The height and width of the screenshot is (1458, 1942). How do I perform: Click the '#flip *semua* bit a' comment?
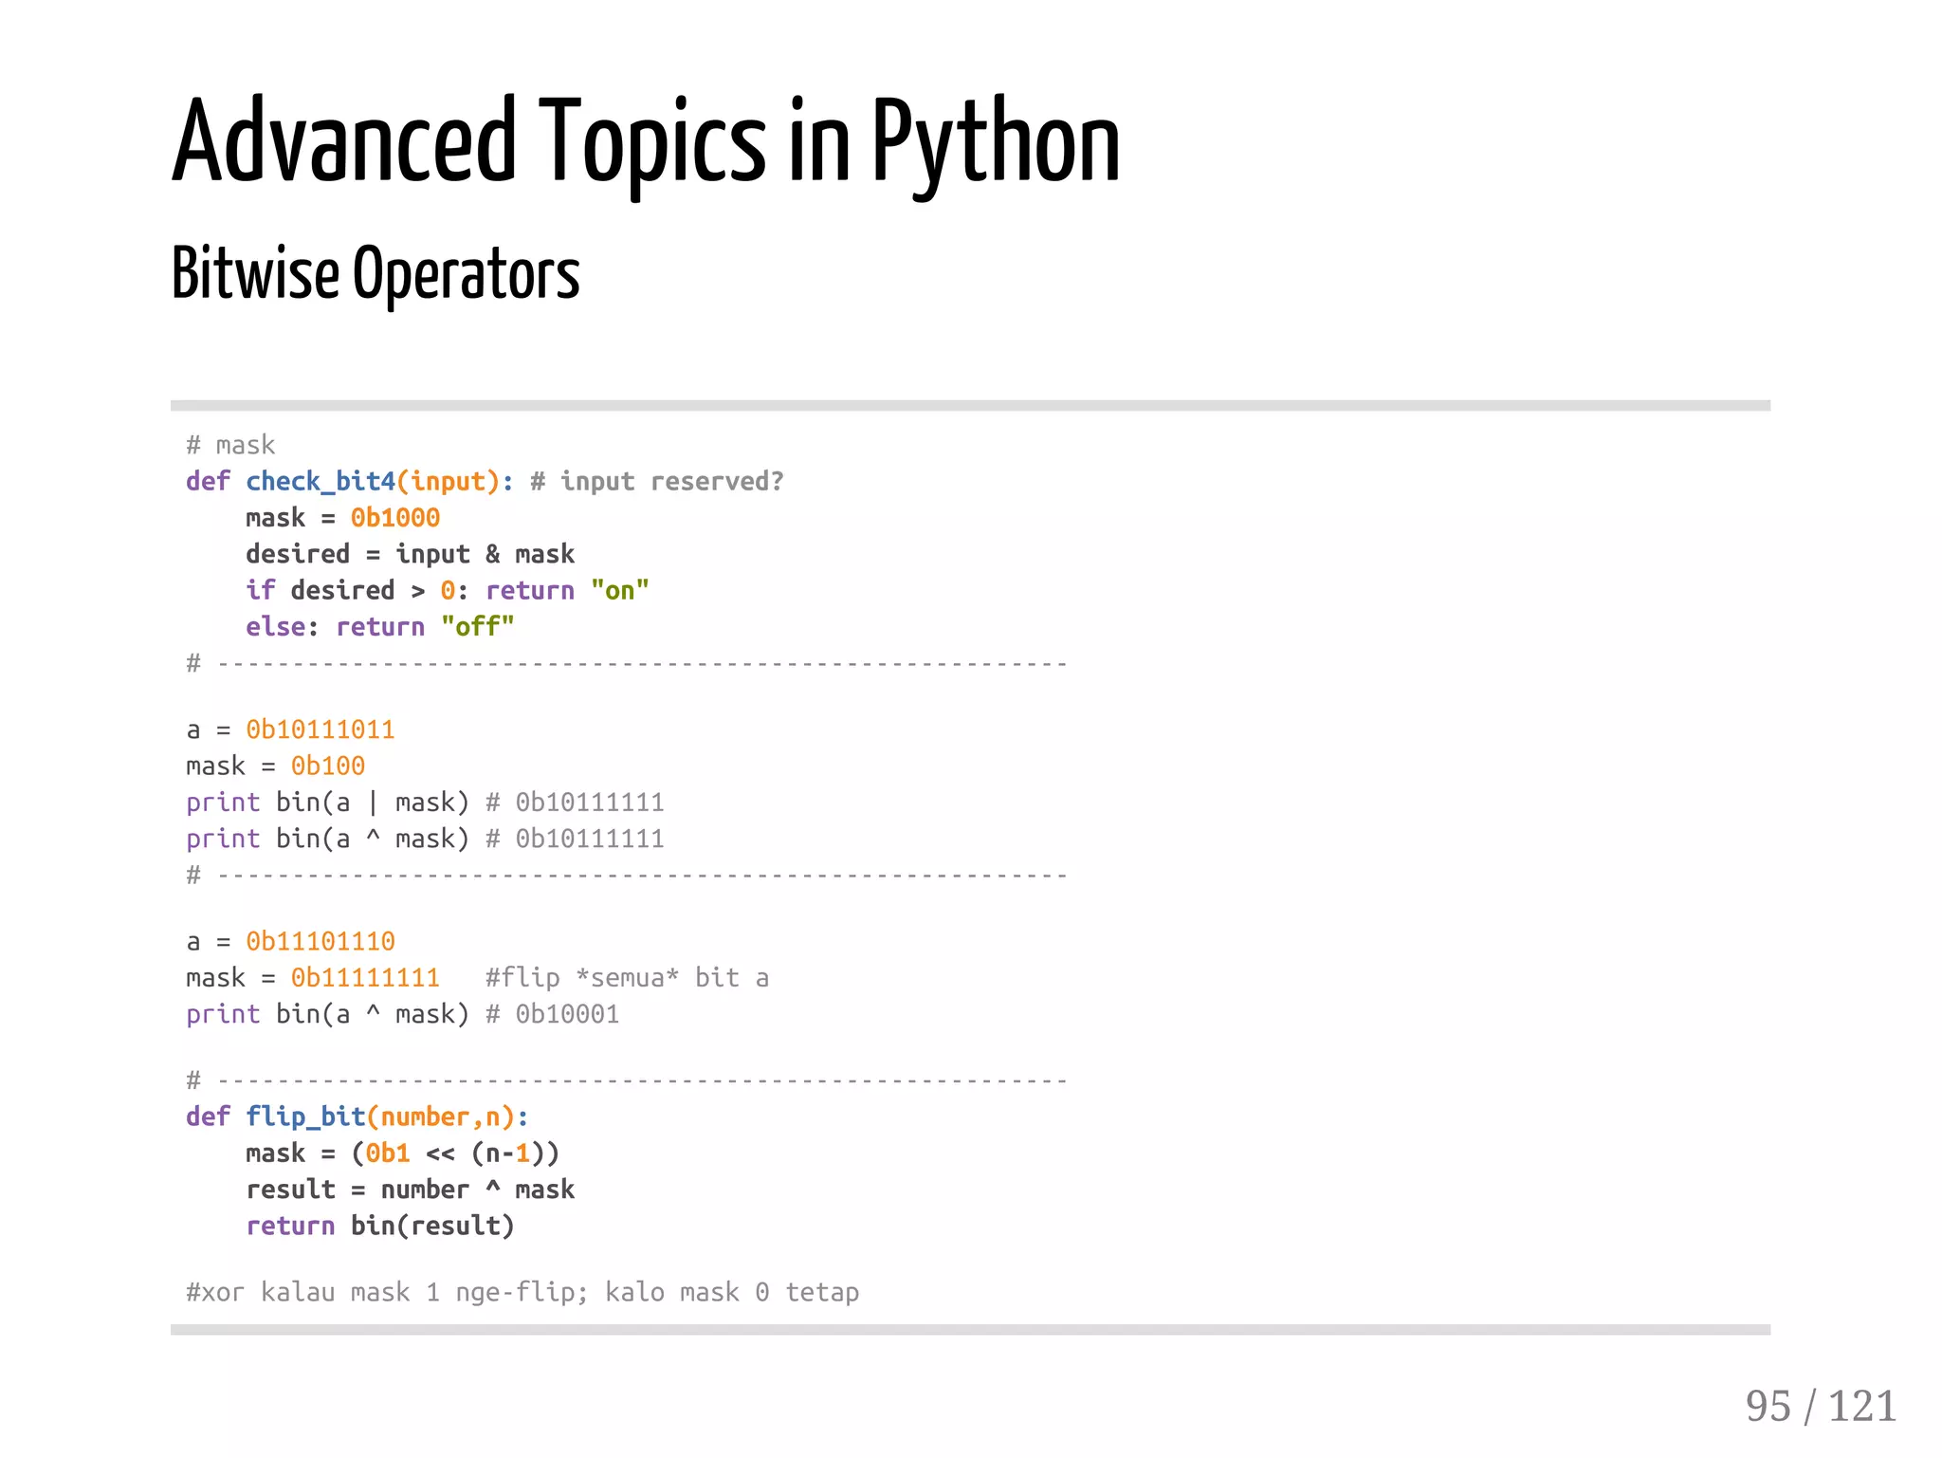[627, 978]
